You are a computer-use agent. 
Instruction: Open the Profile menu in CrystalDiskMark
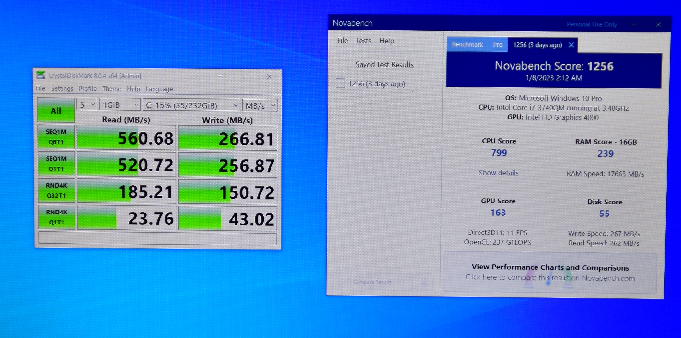click(x=87, y=89)
